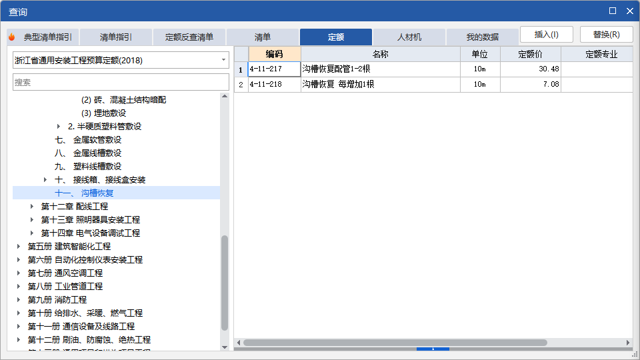Viewport: 640px width, 360px height.
Task: Expand the 2. 半硬质塑料管敷设 node arrow
Action: [x=59, y=127]
